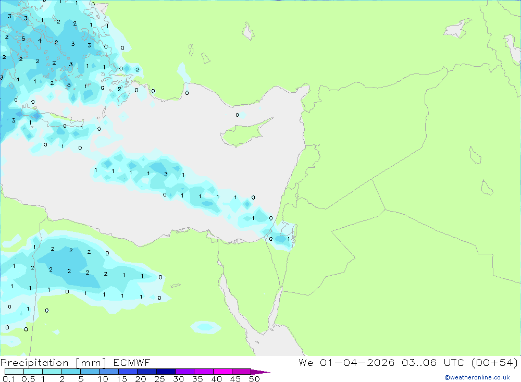Open the weatheronline.co.uk copyright link
This screenshot has height=382, width=521.
point(477,377)
